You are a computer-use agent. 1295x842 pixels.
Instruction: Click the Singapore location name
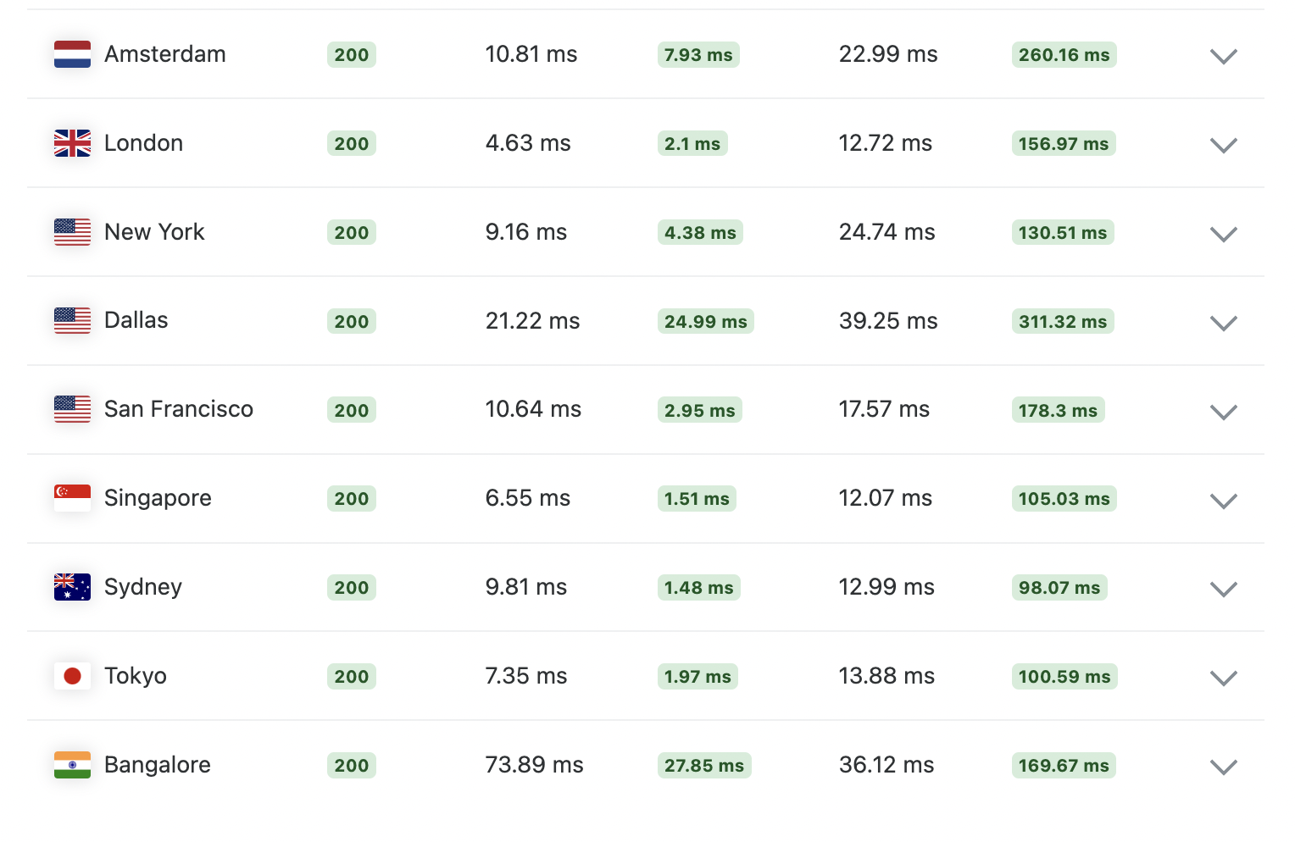158,498
